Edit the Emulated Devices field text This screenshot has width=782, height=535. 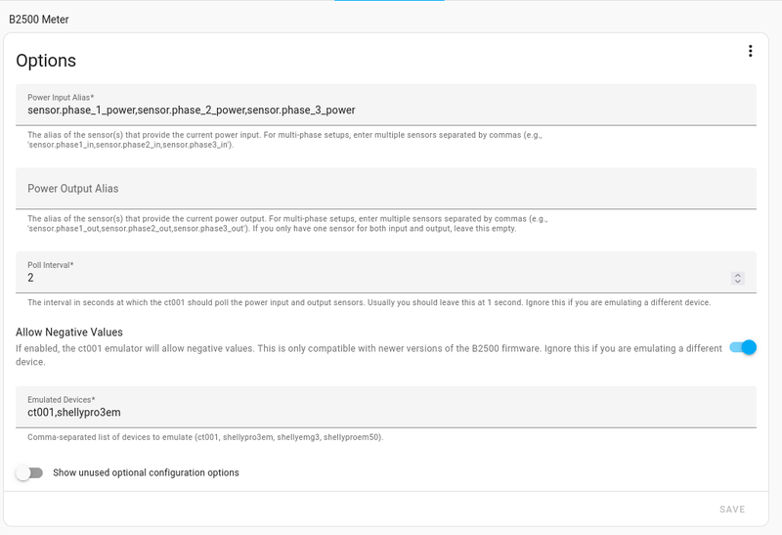385,407
